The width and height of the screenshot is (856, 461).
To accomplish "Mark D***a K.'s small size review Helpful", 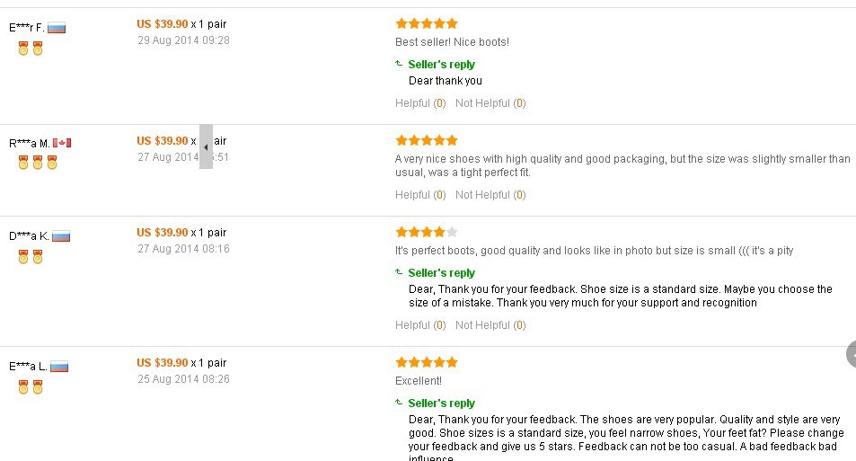I will (x=420, y=325).
